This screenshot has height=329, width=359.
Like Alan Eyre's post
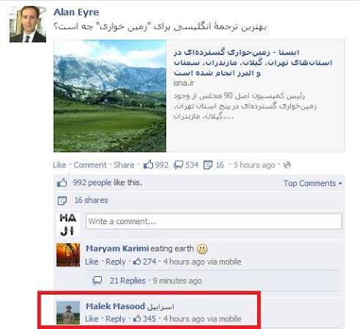pyautogui.click(x=60, y=165)
